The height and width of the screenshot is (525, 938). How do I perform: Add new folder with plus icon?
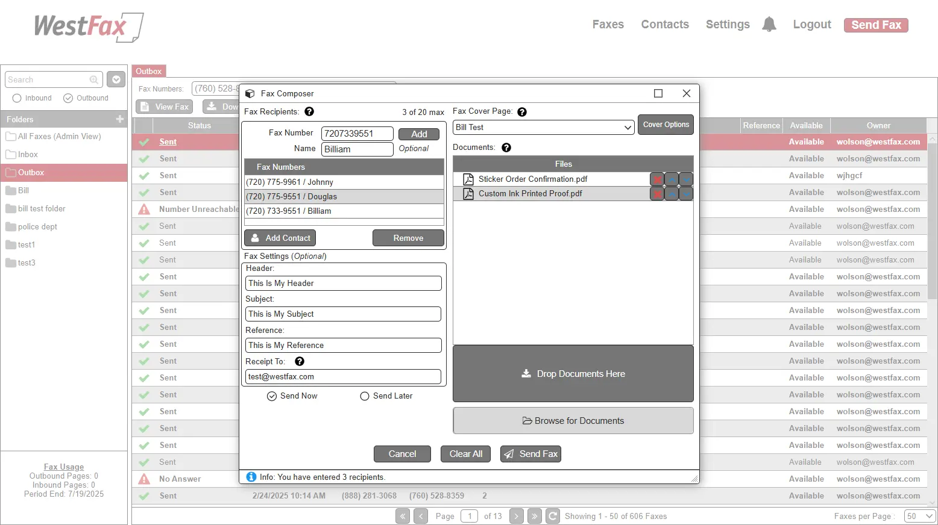pos(119,119)
